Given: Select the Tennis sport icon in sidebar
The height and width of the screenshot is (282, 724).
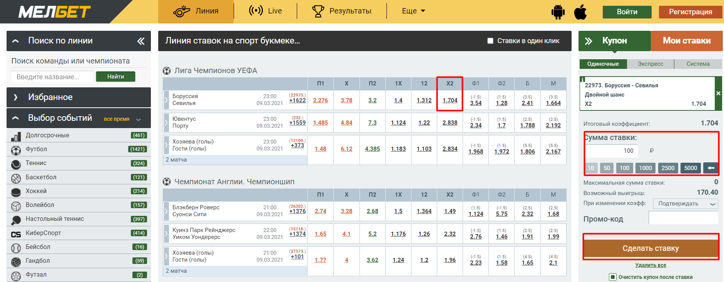Looking at the screenshot, I should (16, 164).
